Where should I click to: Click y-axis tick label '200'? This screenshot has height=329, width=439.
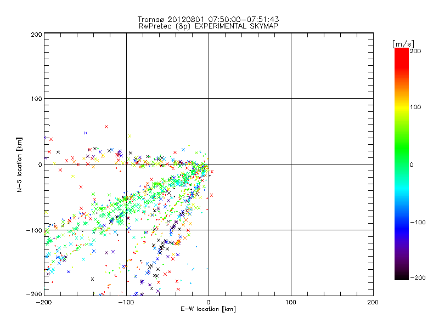[x=36, y=35]
